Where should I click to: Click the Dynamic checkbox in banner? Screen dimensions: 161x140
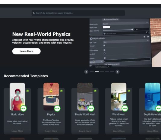coord(105,58)
